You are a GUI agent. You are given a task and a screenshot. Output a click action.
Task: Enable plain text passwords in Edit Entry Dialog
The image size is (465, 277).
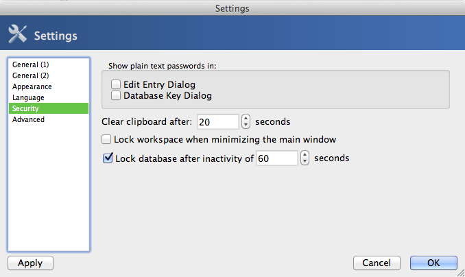116,84
